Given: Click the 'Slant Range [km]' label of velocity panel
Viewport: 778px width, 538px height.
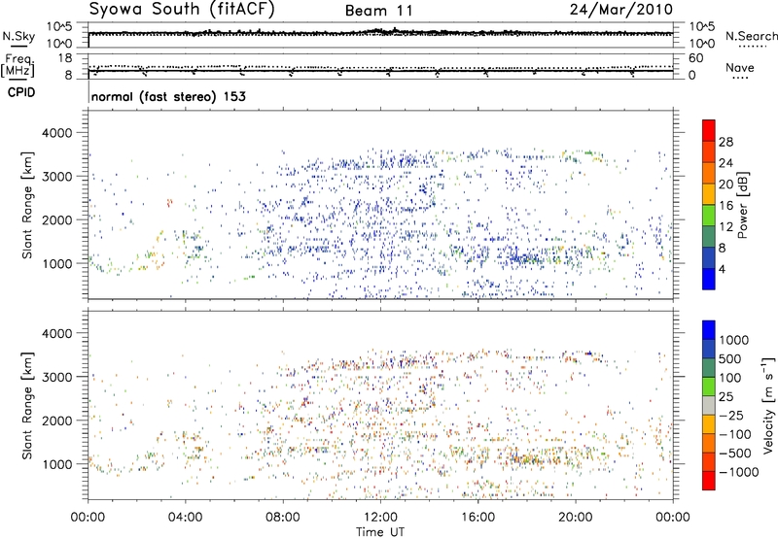Looking at the screenshot, I should click(x=27, y=406).
